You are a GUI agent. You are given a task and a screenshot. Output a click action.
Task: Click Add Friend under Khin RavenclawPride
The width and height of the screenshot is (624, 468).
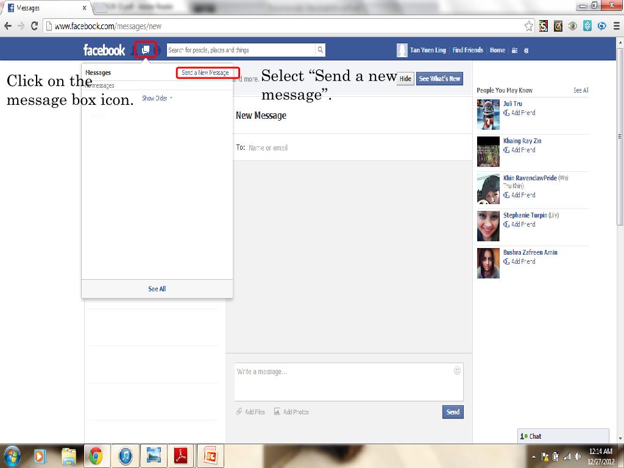(519, 194)
